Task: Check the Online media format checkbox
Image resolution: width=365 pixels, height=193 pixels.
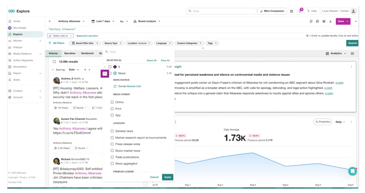Action: click(x=112, y=102)
